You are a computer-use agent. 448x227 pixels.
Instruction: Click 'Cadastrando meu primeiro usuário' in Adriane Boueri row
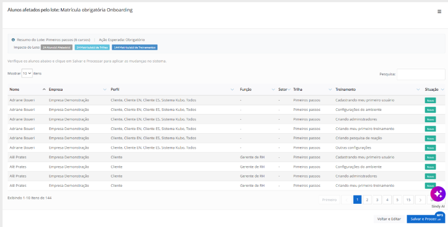(x=365, y=100)
